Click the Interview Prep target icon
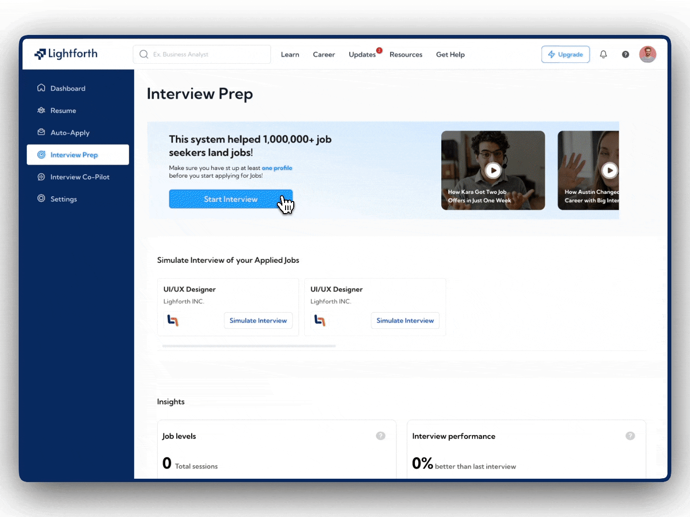This screenshot has width=690, height=517. 41,155
